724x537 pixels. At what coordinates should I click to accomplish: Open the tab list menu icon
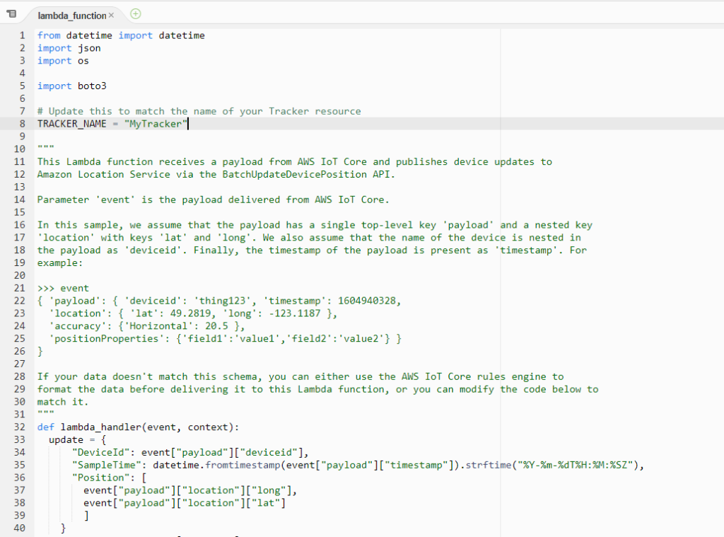[x=11, y=14]
